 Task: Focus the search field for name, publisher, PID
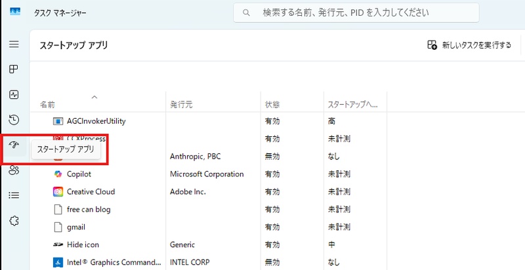(x=356, y=13)
